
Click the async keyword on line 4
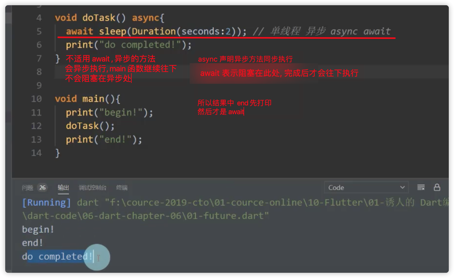point(146,18)
